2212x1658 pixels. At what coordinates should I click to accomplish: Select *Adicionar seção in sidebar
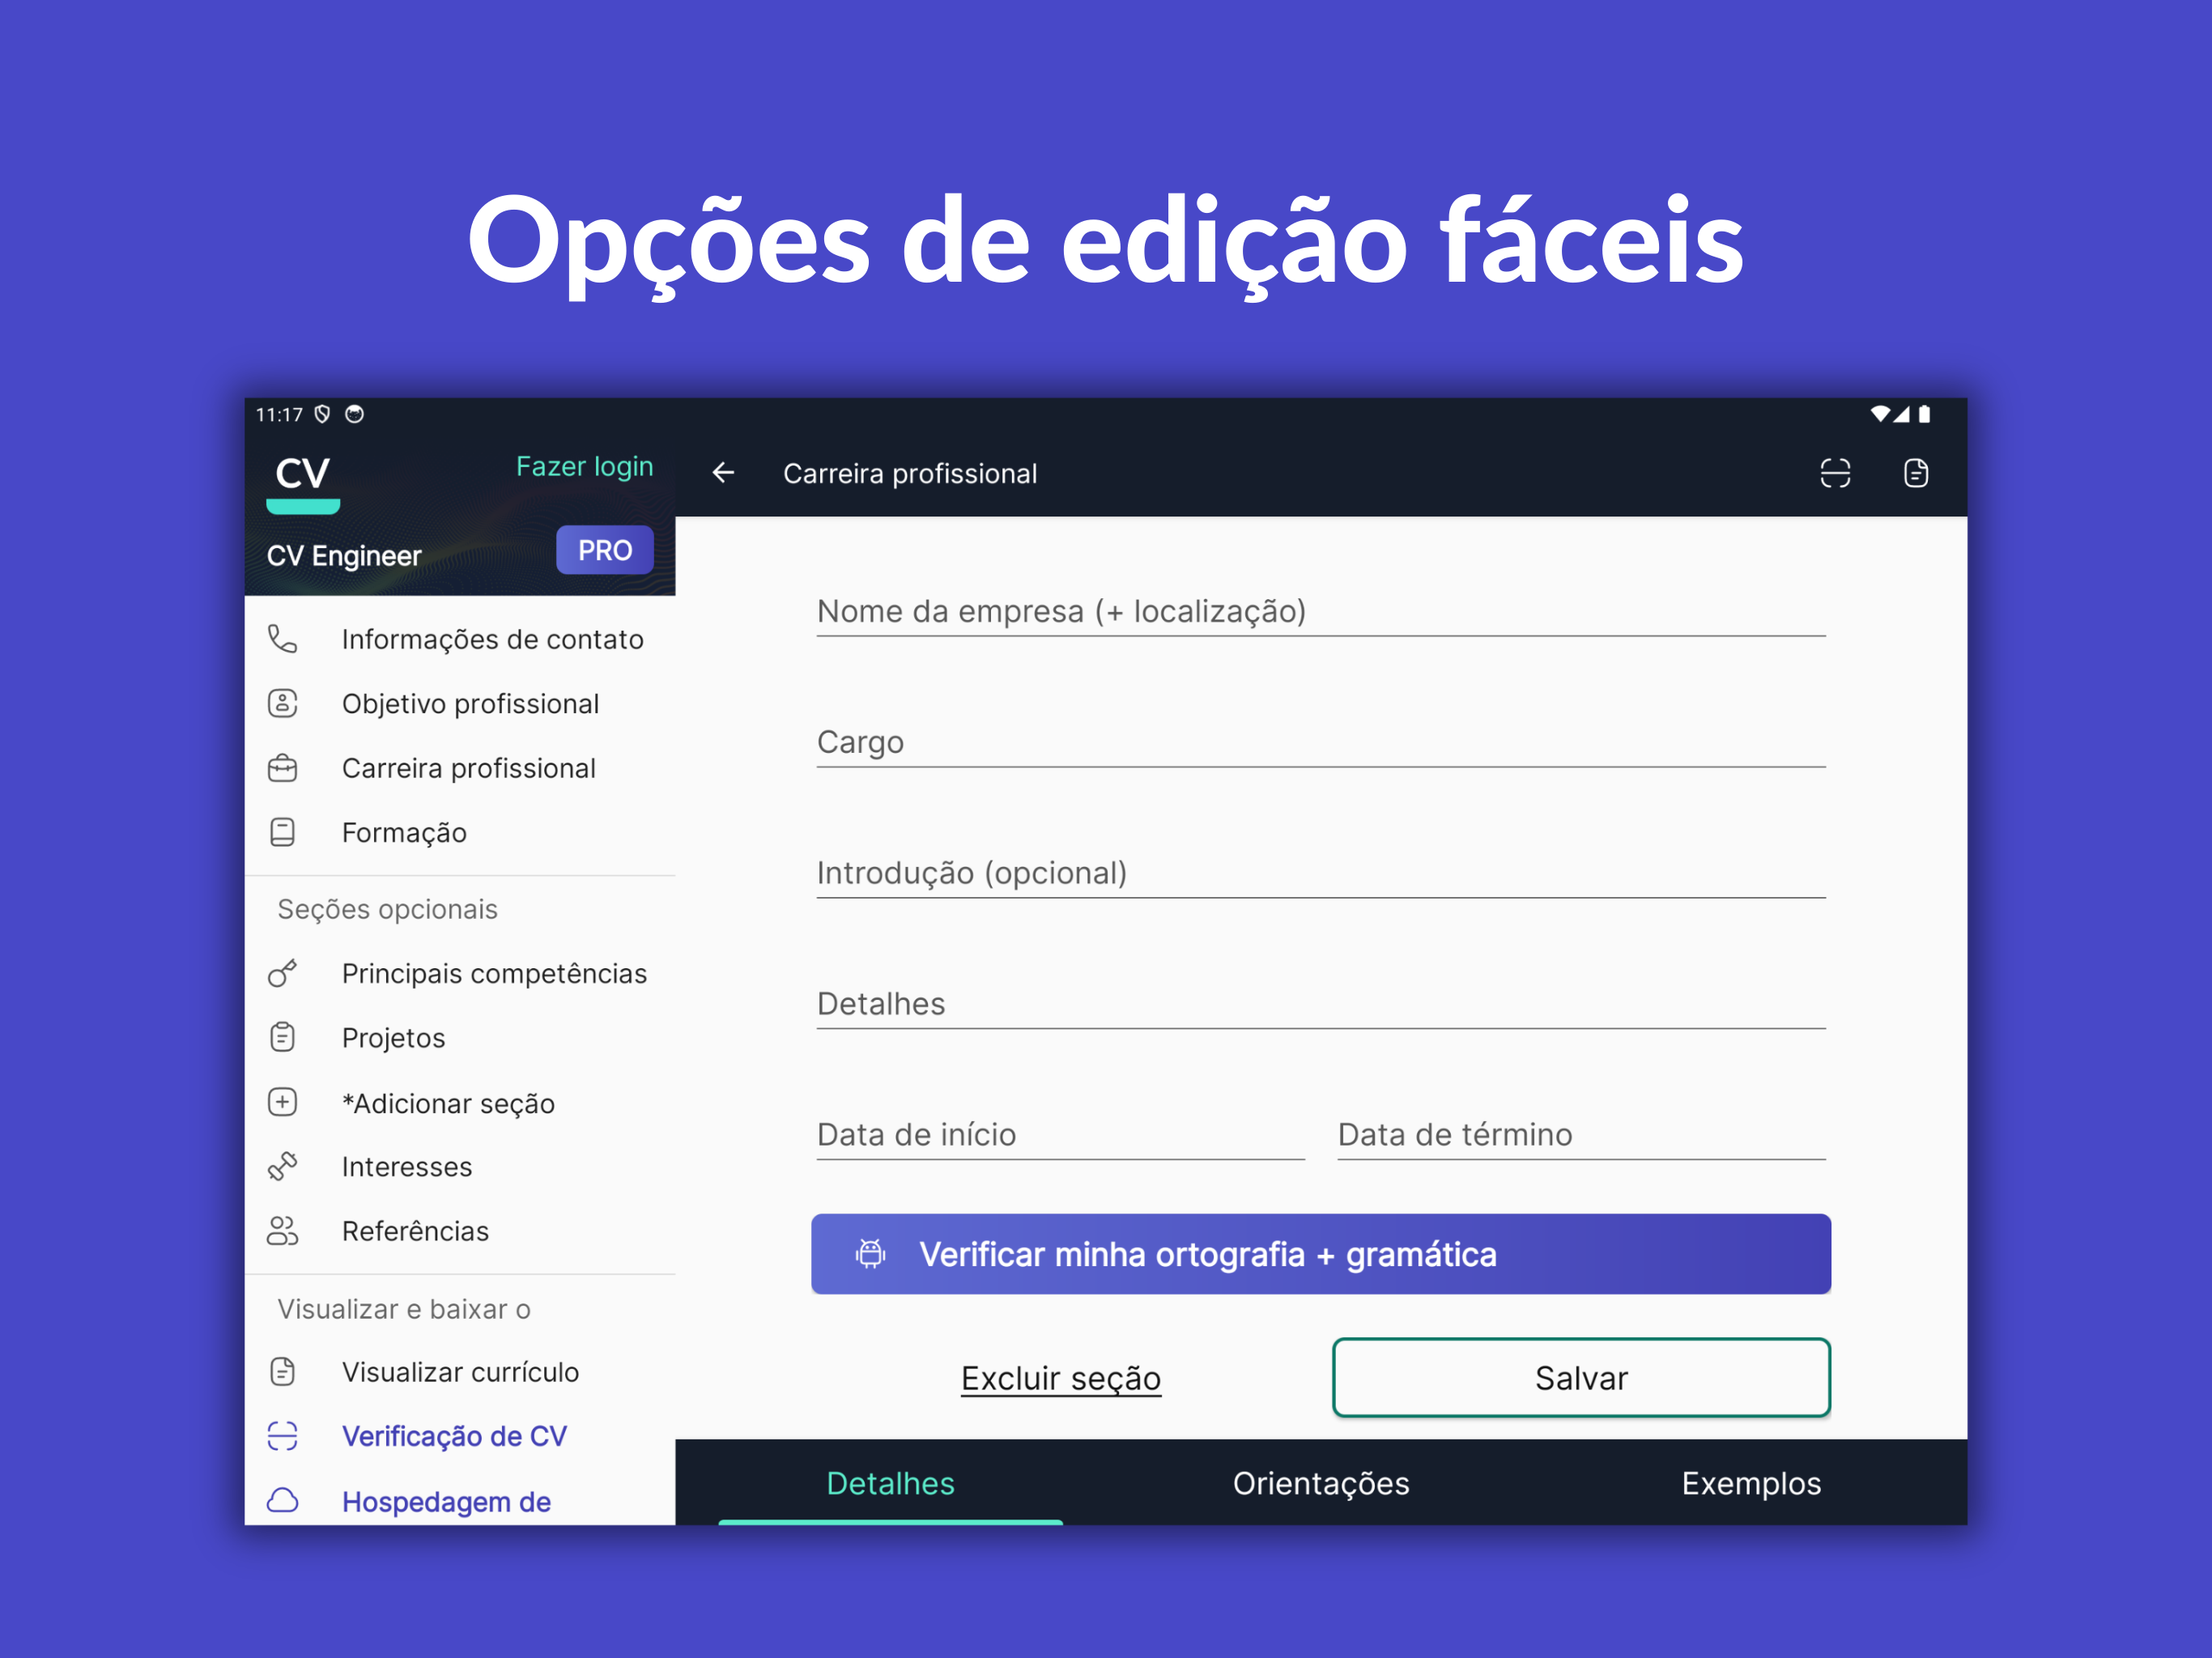[460, 1102]
